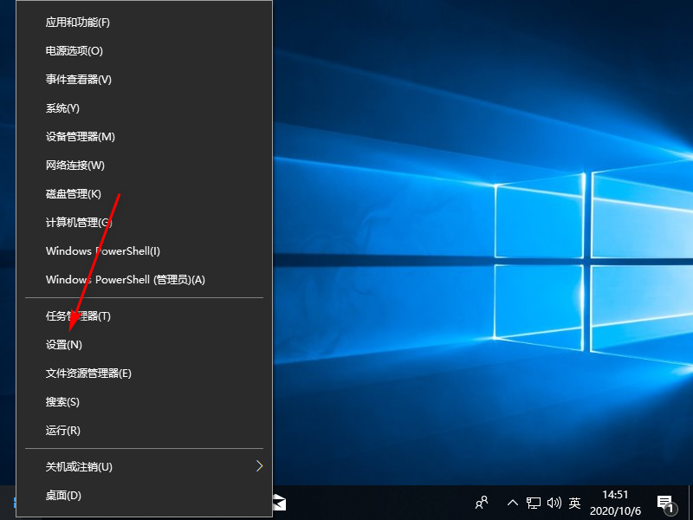Click the mail app icon on the taskbar
693x520 pixels.
click(279, 503)
